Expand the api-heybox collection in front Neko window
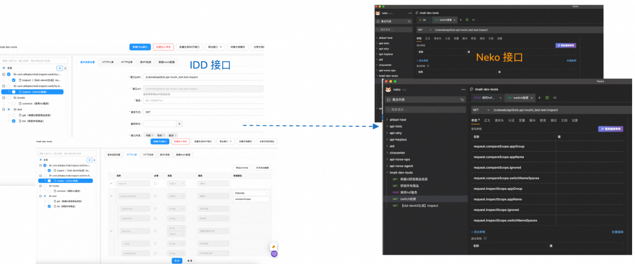The image size is (635, 264). pyautogui.click(x=387, y=139)
